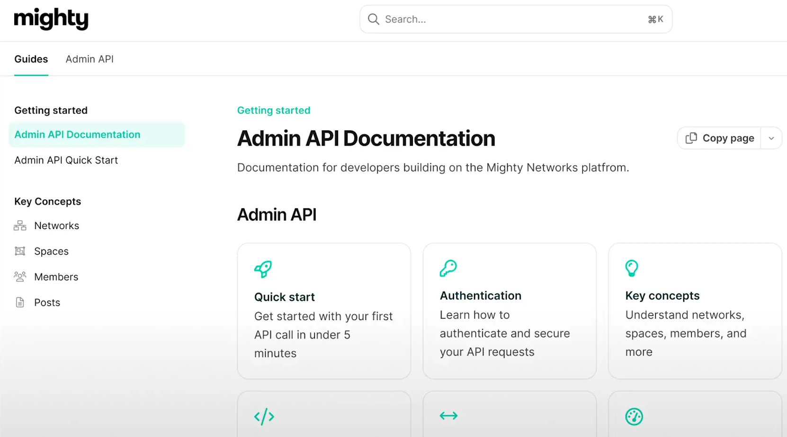Click the Mighty Networks description text
The image size is (787, 437).
433,168
